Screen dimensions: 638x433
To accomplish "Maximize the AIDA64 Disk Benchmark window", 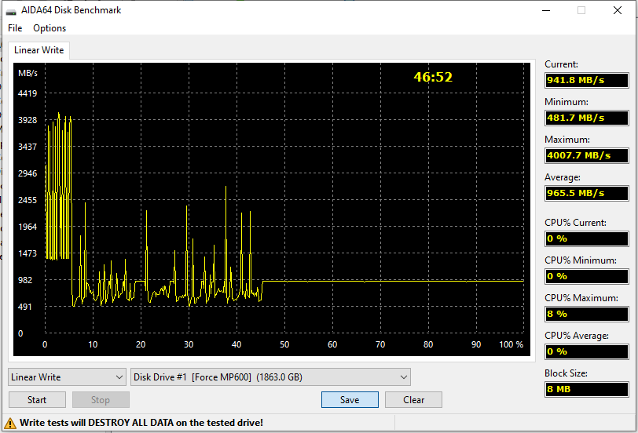I will click(581, 10).
